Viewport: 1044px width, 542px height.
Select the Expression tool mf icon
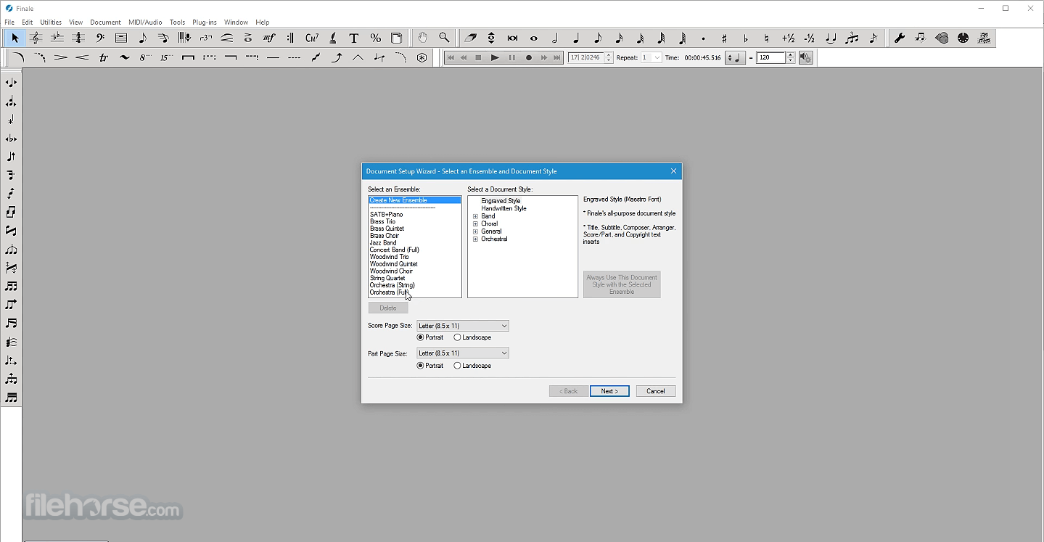[x=269, y=38]
